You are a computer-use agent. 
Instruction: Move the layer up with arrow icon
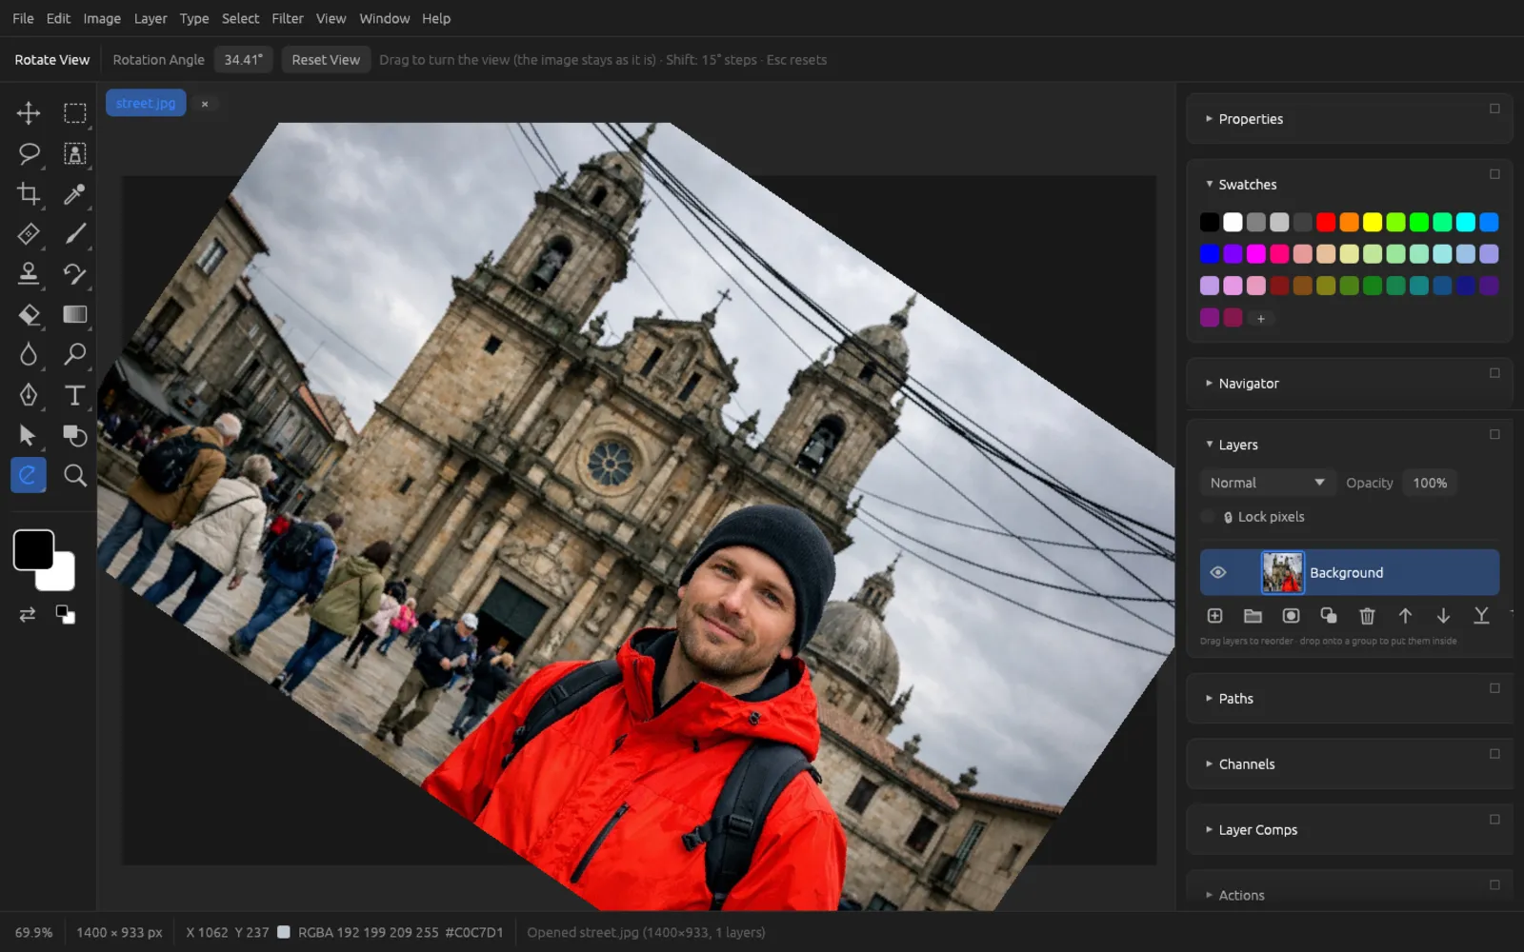[1405, 616]
